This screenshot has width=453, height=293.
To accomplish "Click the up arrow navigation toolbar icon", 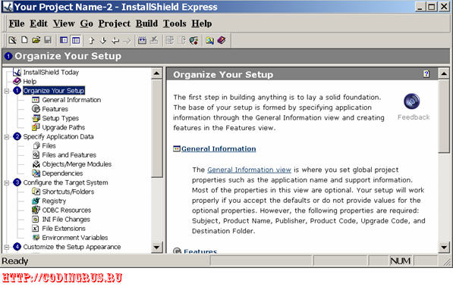I will point(92,40).
